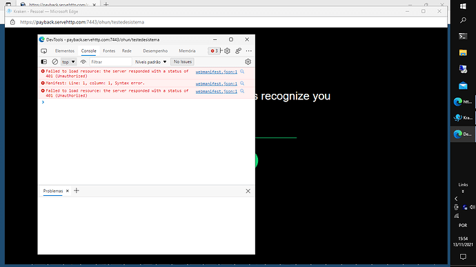Image resolution: width=476 pixels, height=267 pixels.
Task: Select the Console tab
Action: click(88, 51)
